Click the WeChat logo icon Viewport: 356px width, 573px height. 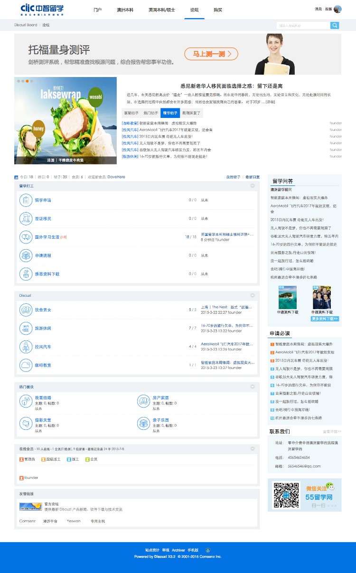(x=330, y=487)
